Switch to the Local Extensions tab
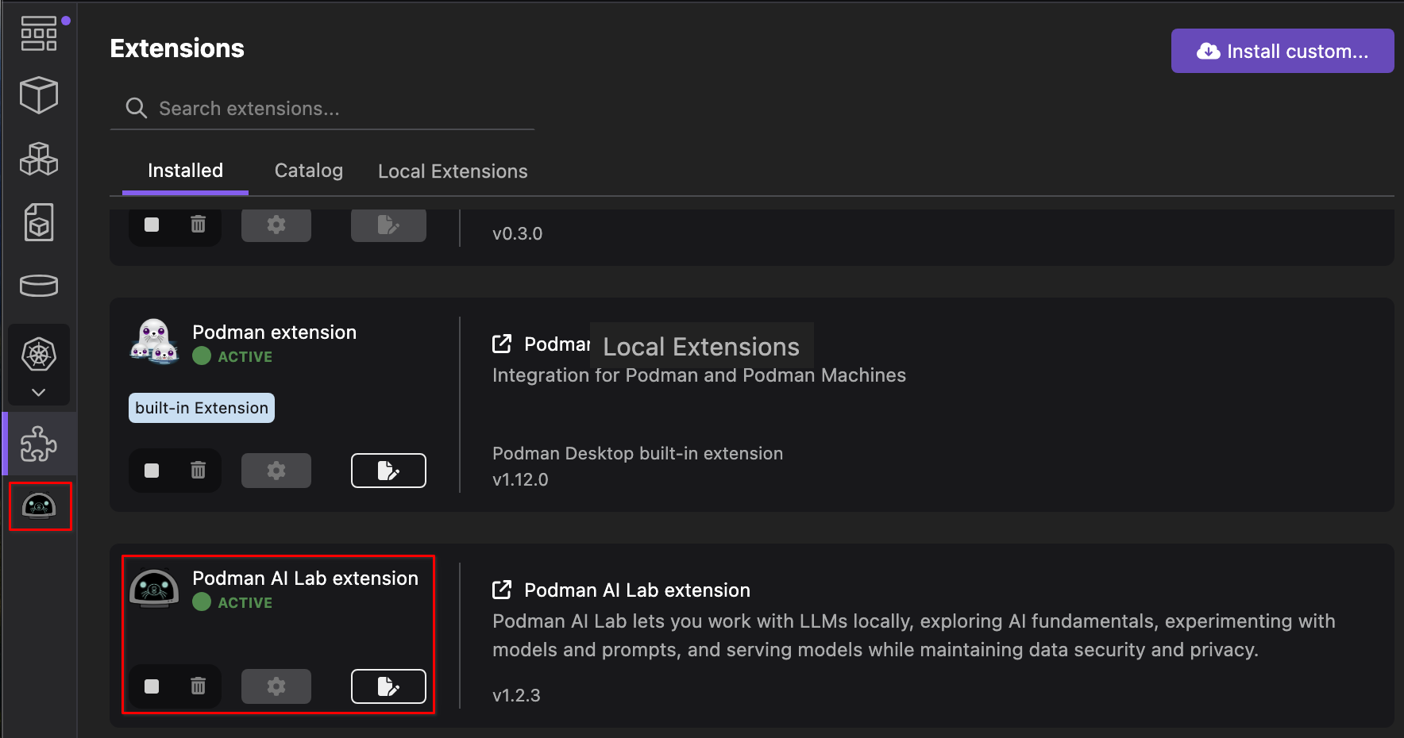Viewport: 1404px width, 738px height. 453,171
